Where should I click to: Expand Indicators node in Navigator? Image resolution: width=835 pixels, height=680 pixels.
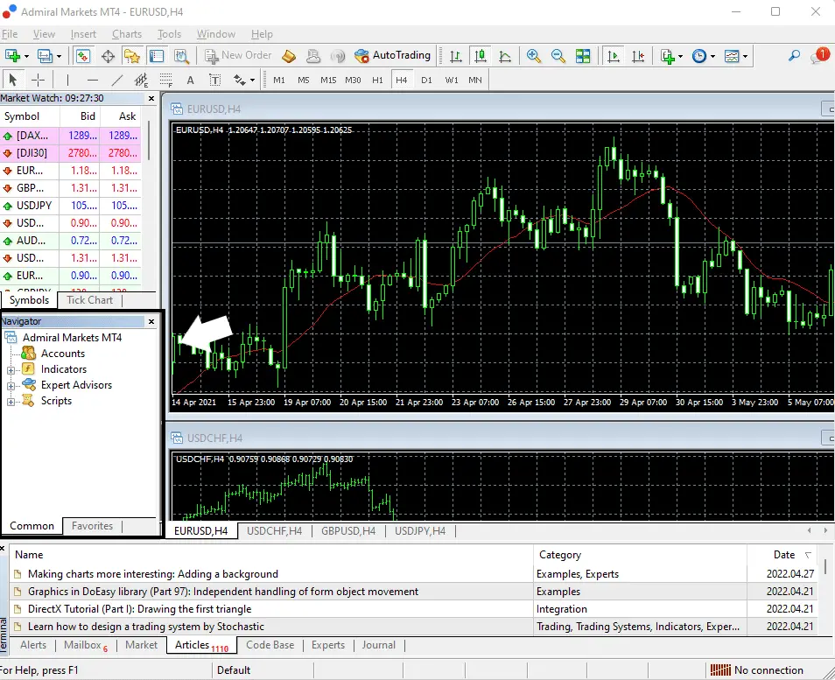pyautogui.click(x=11, y=369)
